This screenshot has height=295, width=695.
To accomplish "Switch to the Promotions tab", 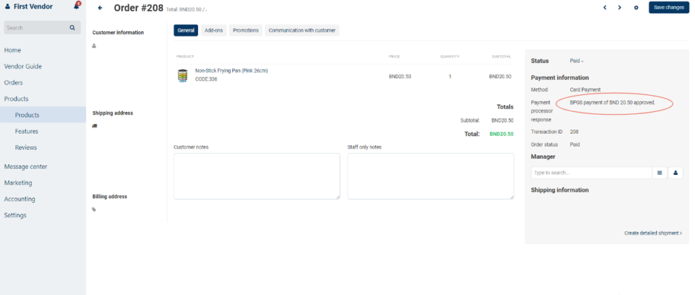I will tap(246, 31).
